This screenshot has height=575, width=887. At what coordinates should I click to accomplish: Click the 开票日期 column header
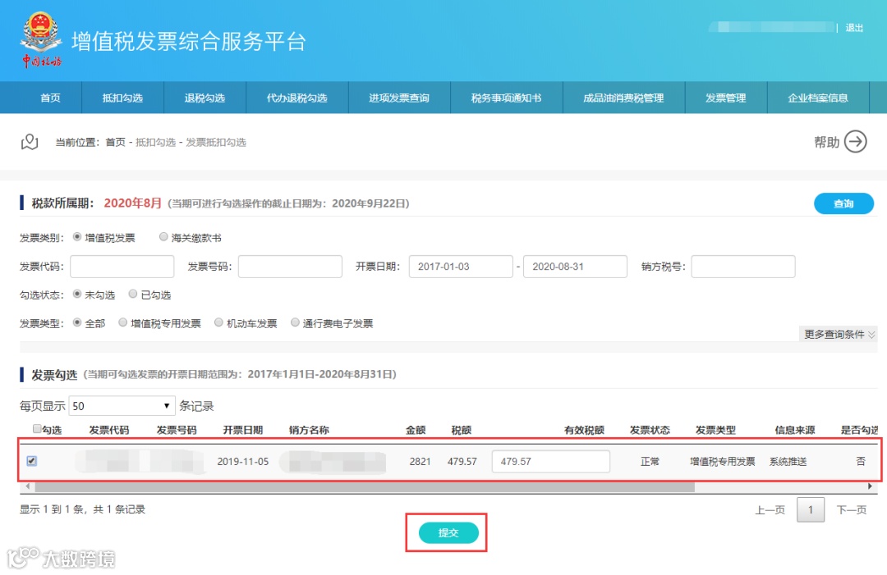point(242,430)
